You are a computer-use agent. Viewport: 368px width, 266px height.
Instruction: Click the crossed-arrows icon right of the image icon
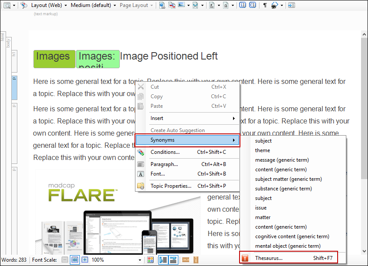tap(195, 5)
